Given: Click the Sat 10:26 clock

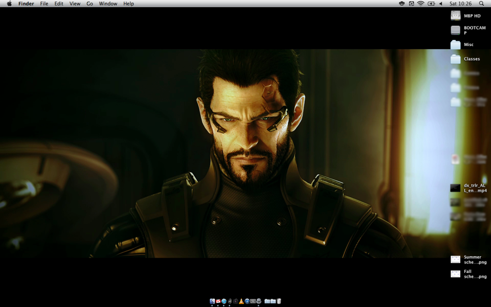Looking at the screenshot, I should coord(461,4).
